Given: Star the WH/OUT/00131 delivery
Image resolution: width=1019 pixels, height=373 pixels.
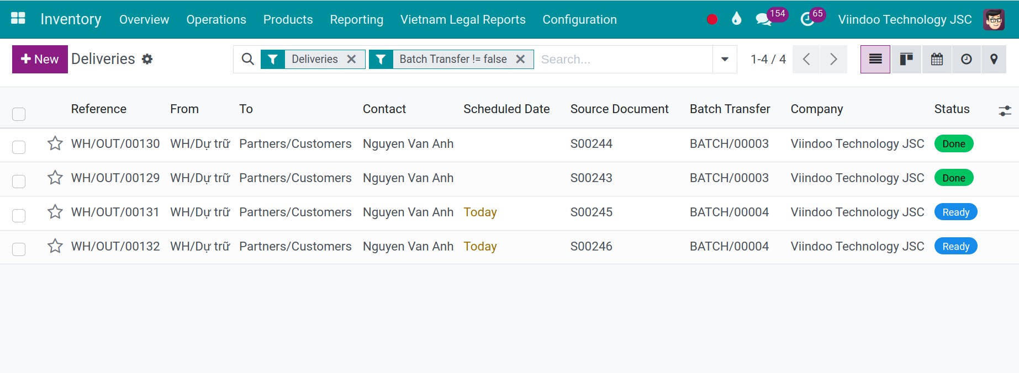Looking at the screenshot, I should click(55, 212).
